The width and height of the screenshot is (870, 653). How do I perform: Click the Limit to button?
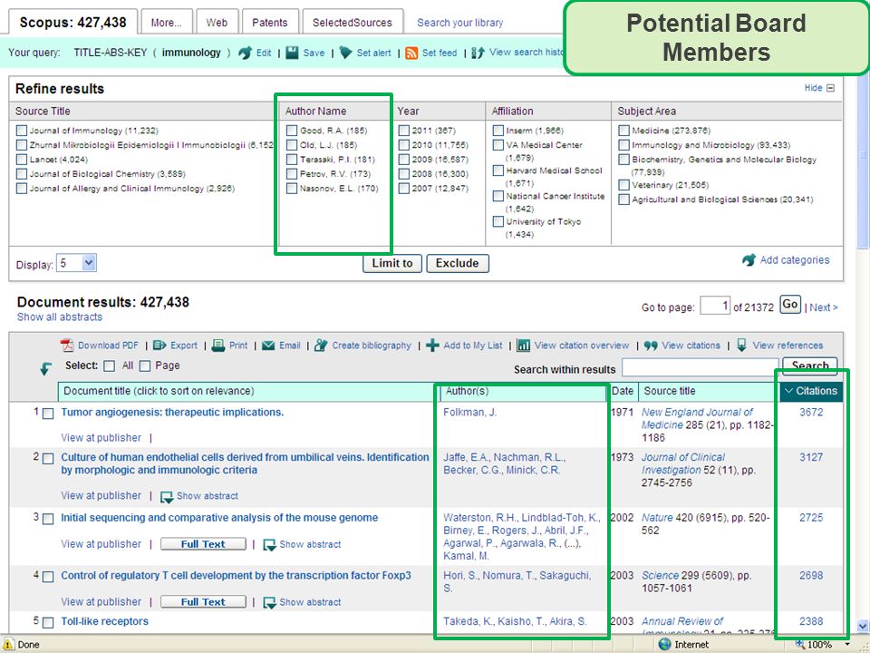(392, 263)
